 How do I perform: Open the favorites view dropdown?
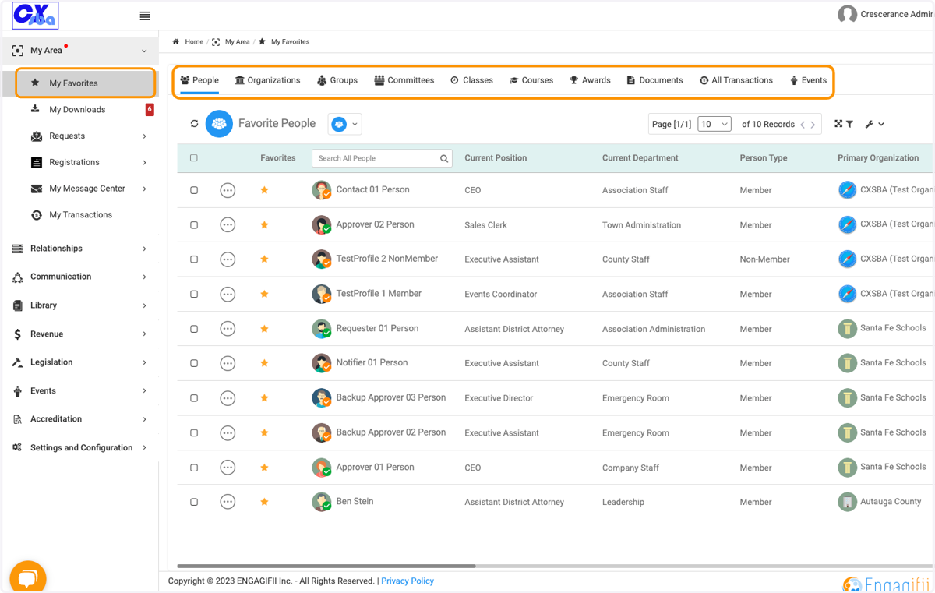pos(345,124)
